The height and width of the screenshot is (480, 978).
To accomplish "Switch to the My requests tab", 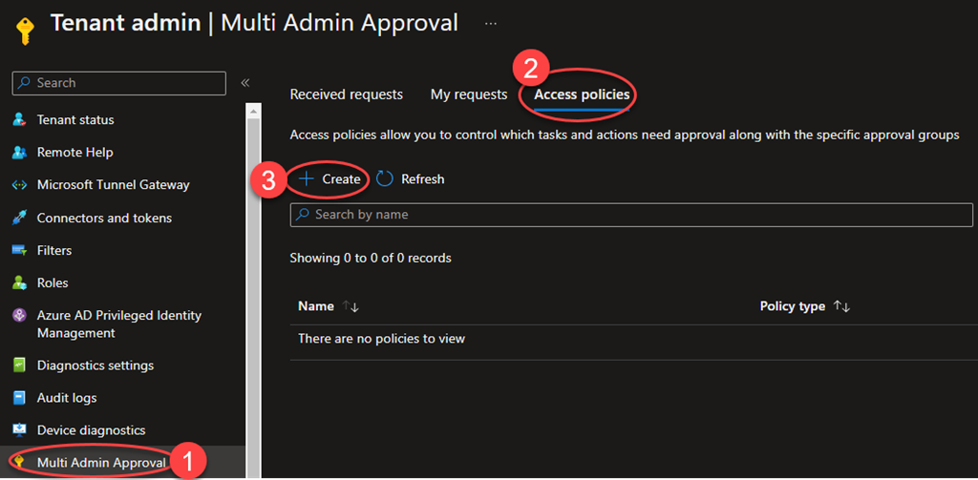I will [468, 94].
